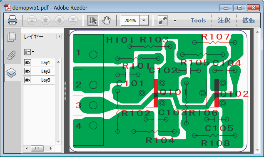The height and width of the screenshot is (157, 264).
Task: Click layer list scroll up arrow
Action: (58, 62)
